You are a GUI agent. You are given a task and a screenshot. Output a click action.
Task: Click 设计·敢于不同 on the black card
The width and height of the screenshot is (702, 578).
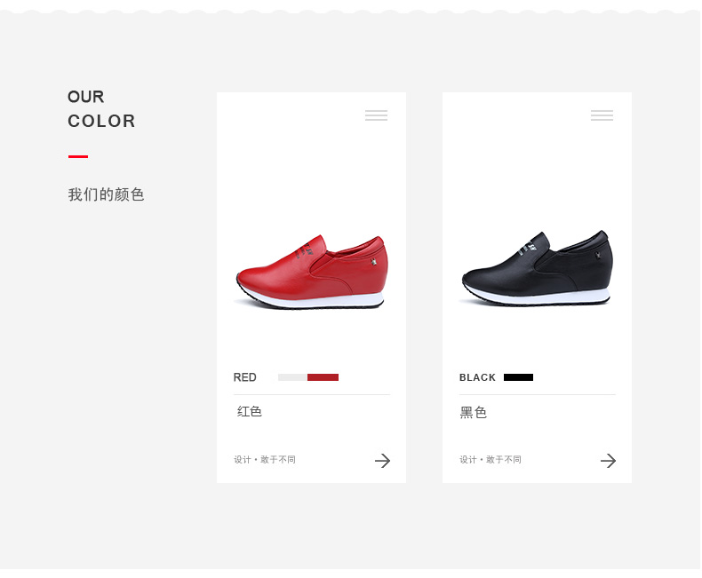click(491, 459)
